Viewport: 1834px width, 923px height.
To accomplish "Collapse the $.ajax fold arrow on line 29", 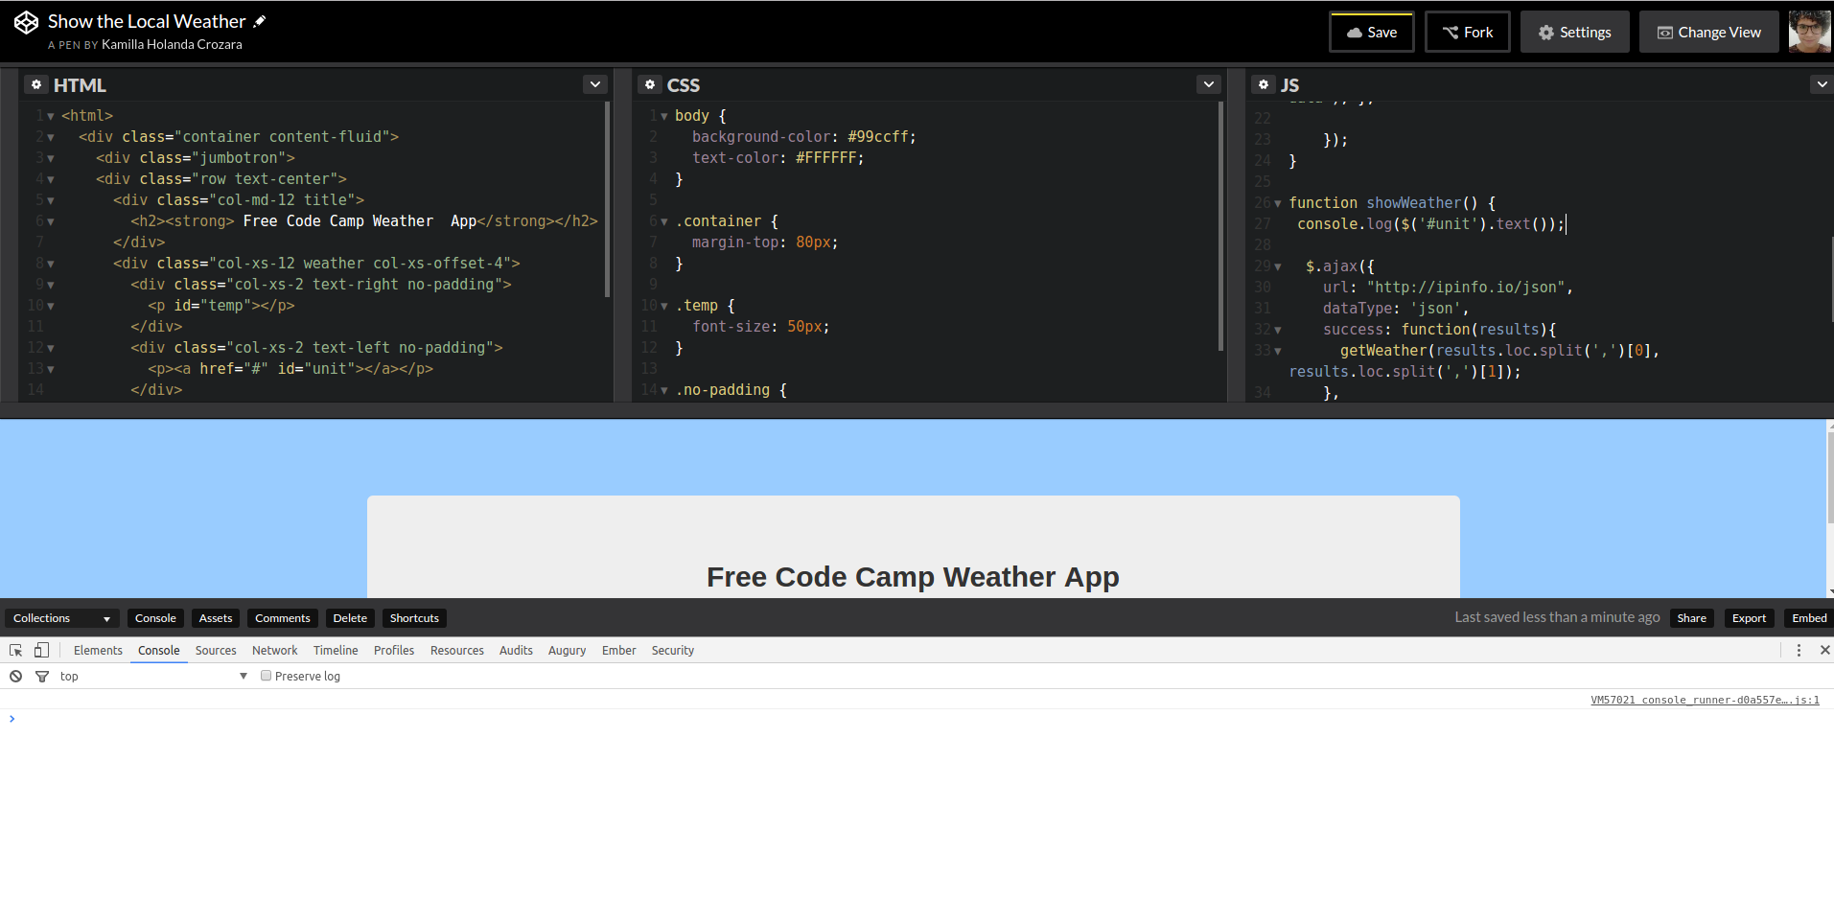I will 1278,266.
